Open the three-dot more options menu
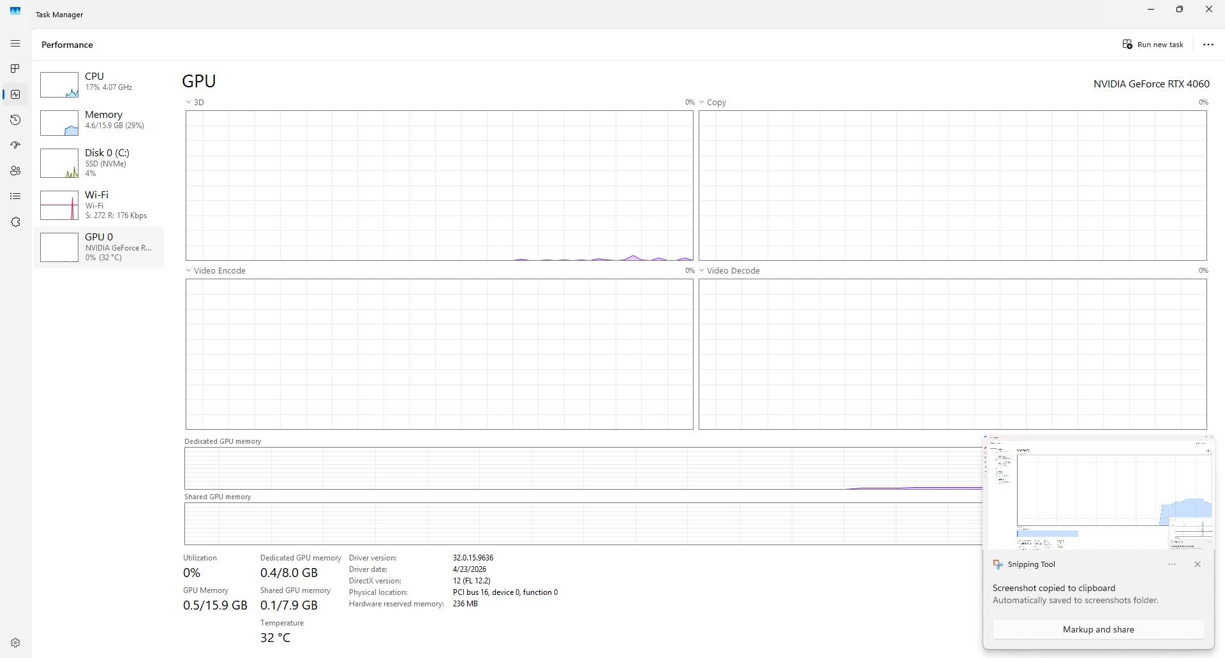Viewport: 1225px width, 658px height. [x=1208, y=45]
